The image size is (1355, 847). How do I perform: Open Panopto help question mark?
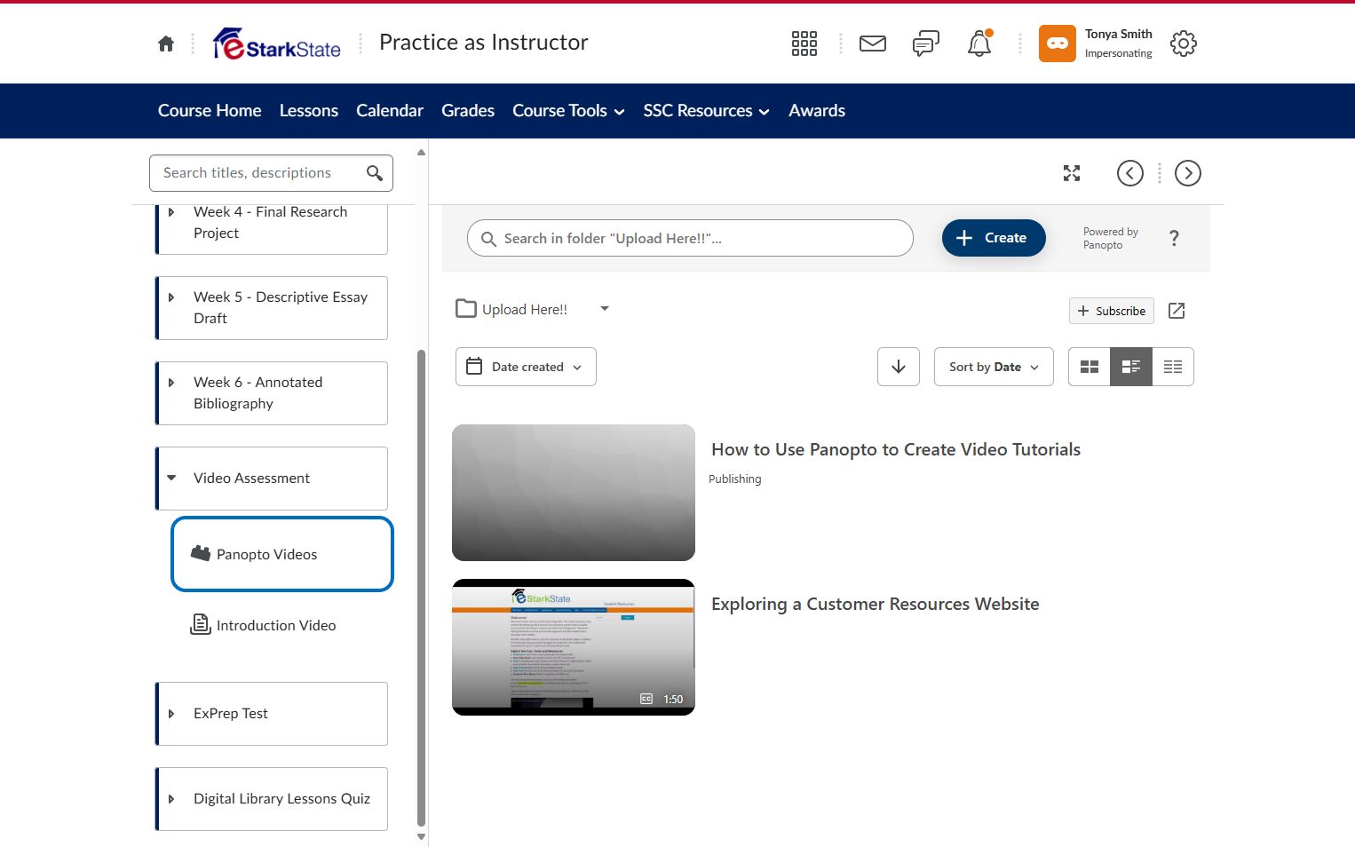tap(1175, 238)
